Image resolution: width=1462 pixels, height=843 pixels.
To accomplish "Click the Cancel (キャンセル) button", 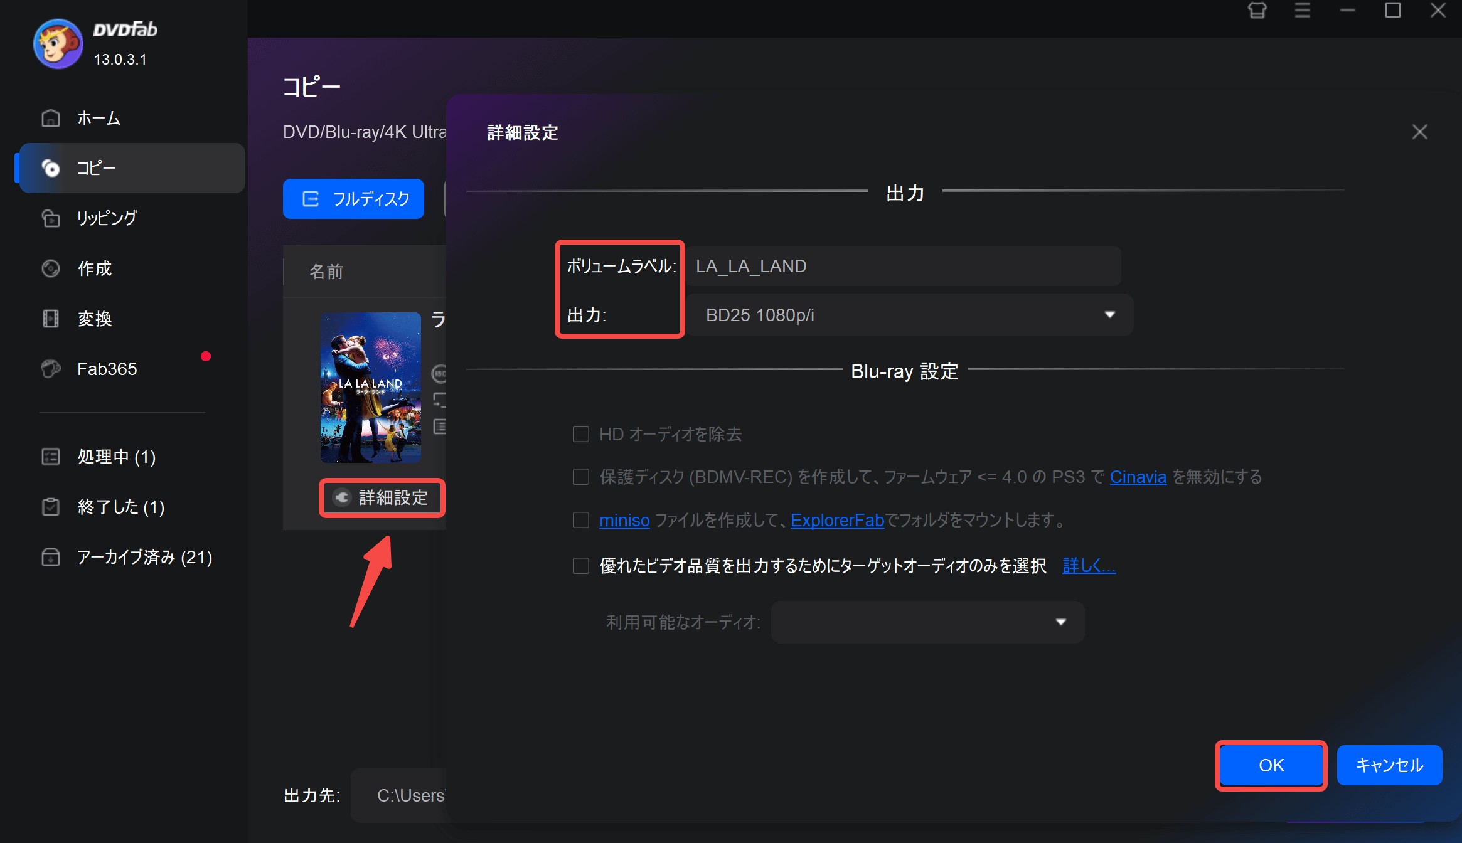I will [1389, 765].
